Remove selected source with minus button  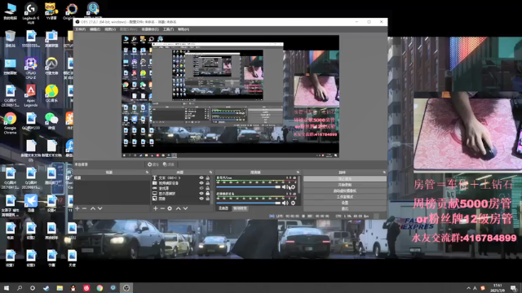tap(162, 208)
